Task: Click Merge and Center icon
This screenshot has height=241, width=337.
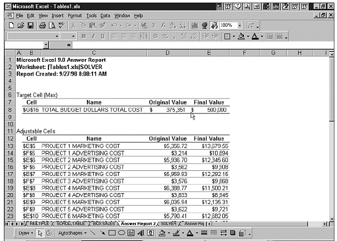Action: pyautogui.click(x=143, y=36)
